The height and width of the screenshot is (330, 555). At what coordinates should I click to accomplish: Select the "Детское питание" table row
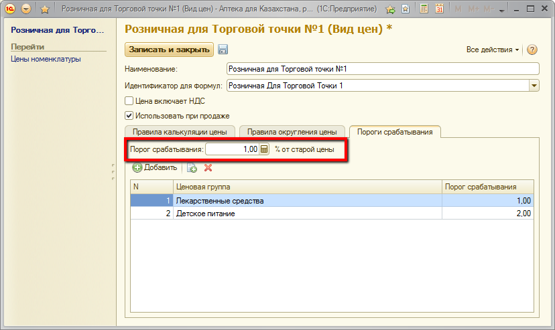tap(308, 214)
